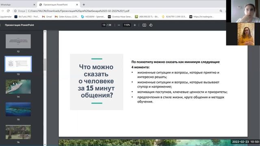Open the Gmail bookmark
The image size is (260, 146).
[47, 17]
